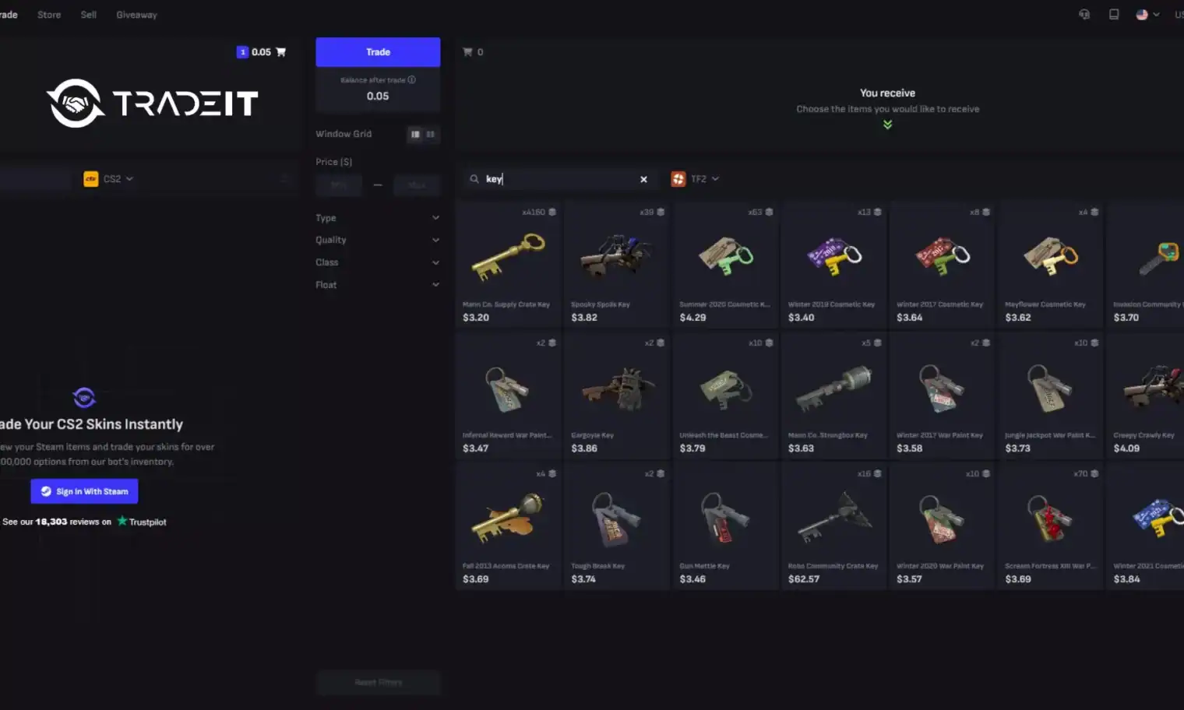Clear the key search with X icon
The width and height of the screenshot is (1184, 710).
tap(643, 179)
